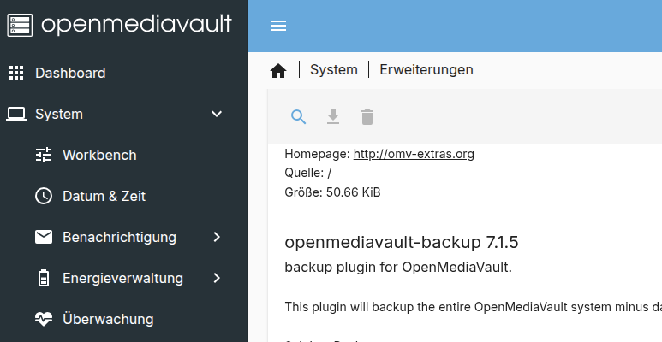Open the omv-extras.org homepage link
Image resolution: width=662 pixels, height=342 pixels.
pyautogui.click(x=414, y=155)
